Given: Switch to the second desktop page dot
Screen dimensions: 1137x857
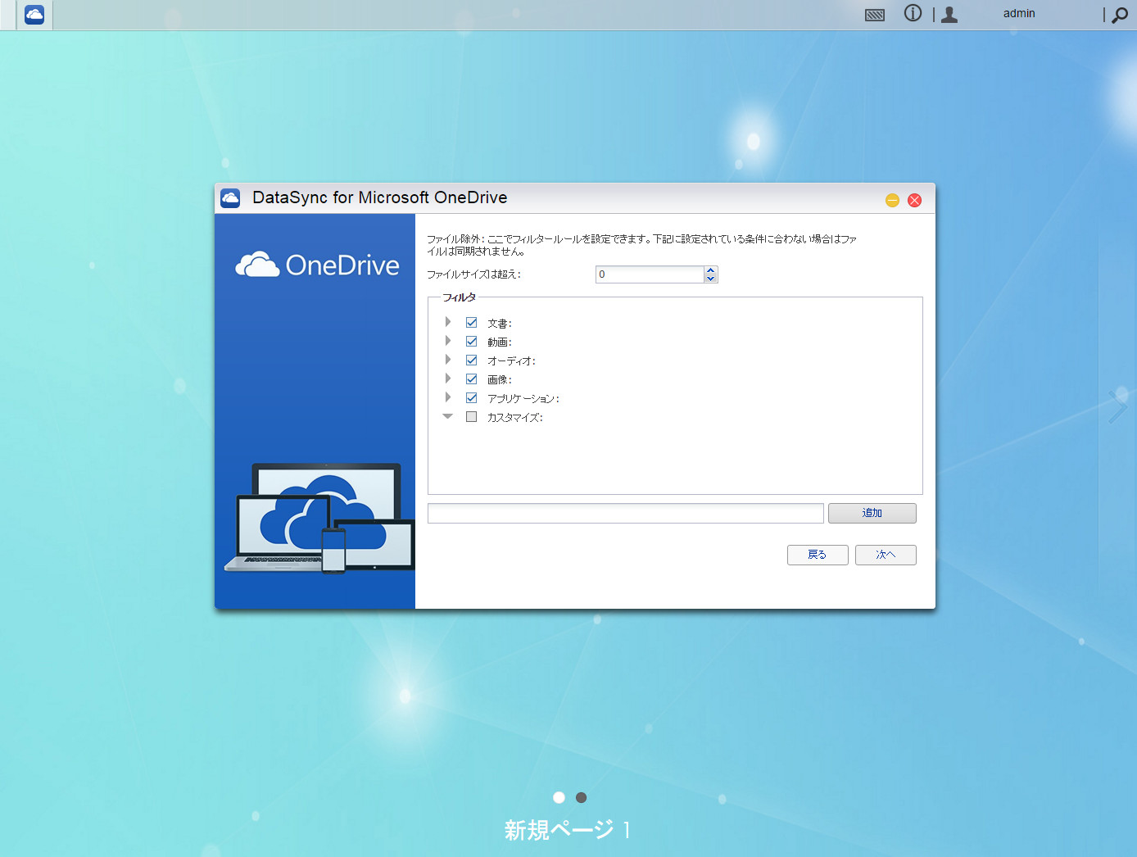Looking at the screenshot, I should click(x=581, y=797).
